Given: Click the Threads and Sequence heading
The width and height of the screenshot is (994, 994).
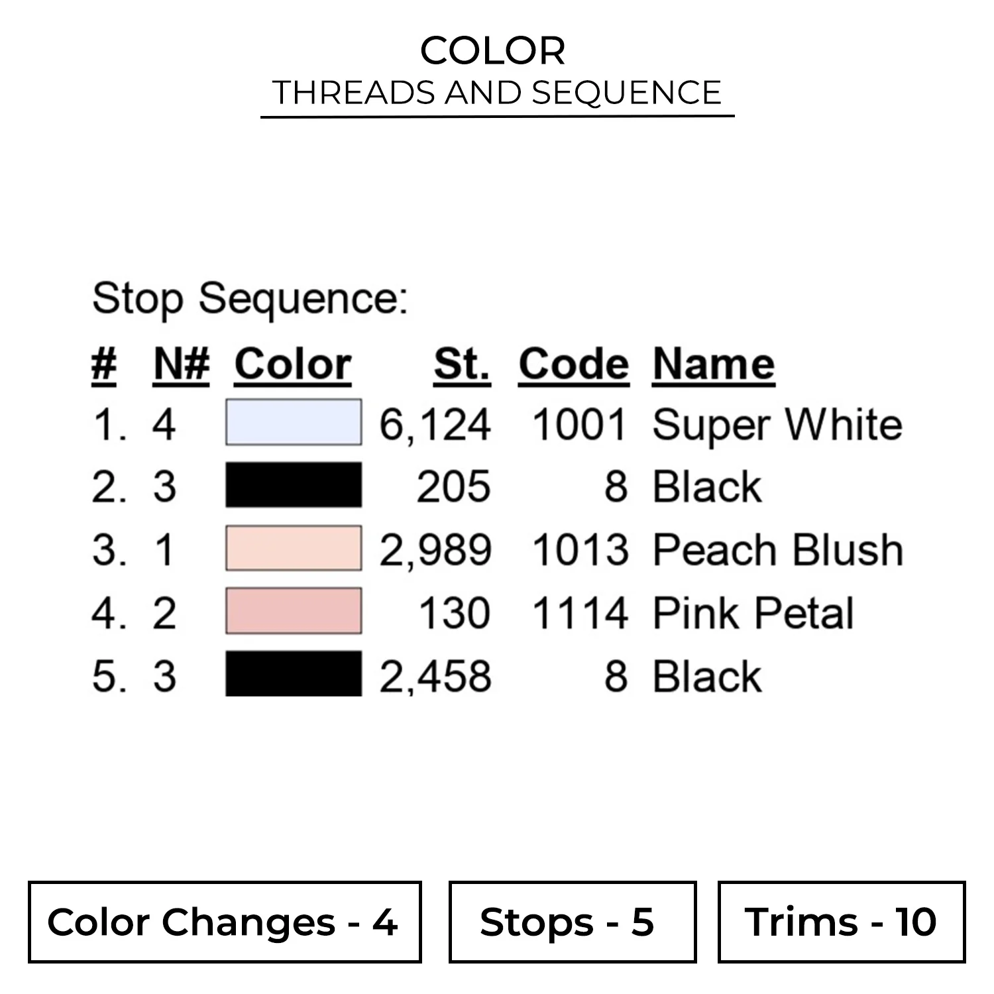Looking at the screenshot, I should 497,93.
